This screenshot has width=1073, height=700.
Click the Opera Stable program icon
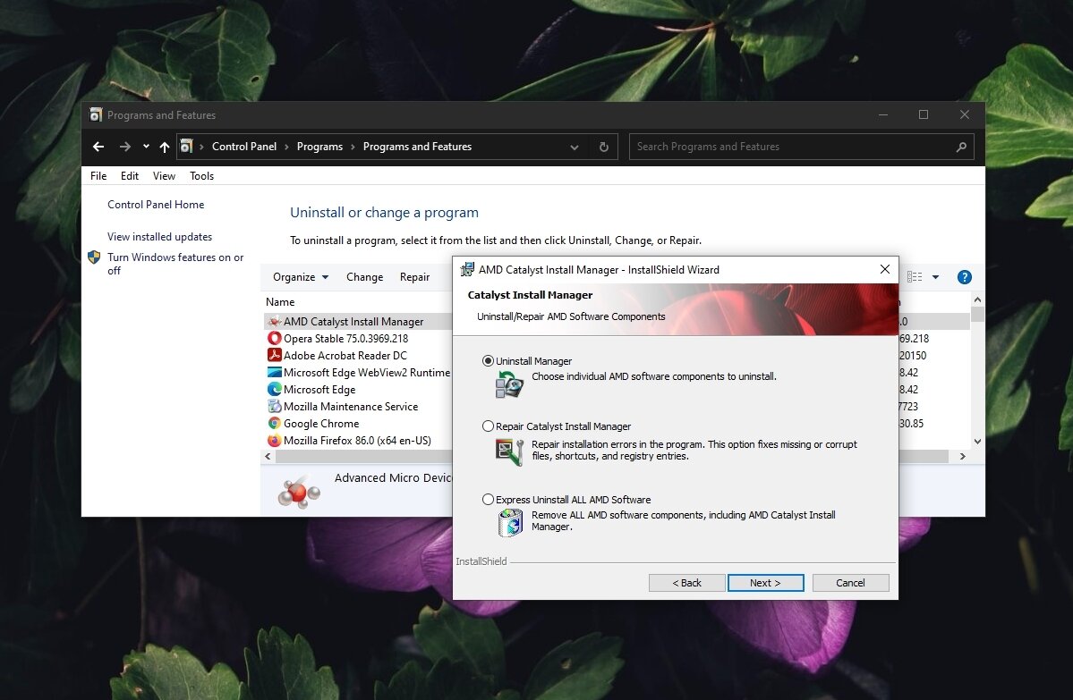click(274, 338)
